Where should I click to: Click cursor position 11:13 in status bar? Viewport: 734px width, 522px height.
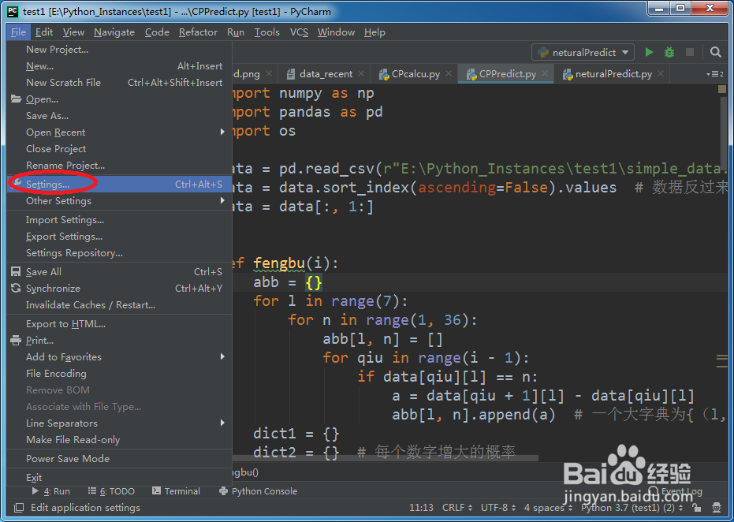(421, 508)
